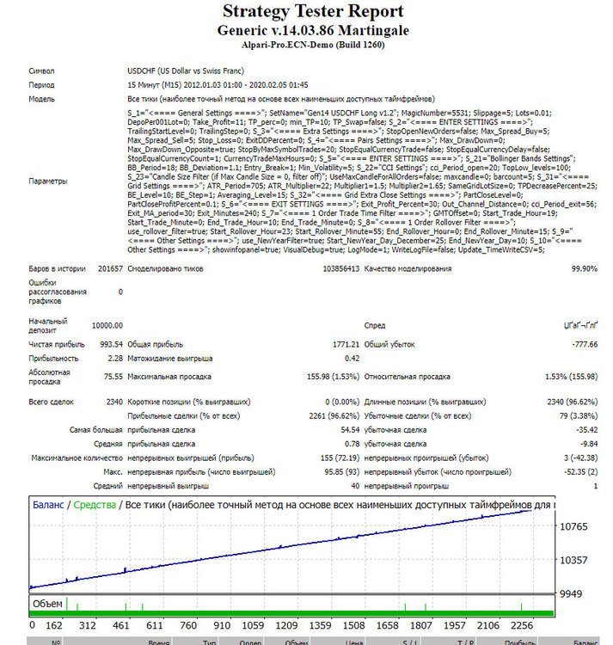Click "Alpari-Pro.ECN-Demo (Build 1260)" subtitle

pyautogui.click(x=313, y=45)
